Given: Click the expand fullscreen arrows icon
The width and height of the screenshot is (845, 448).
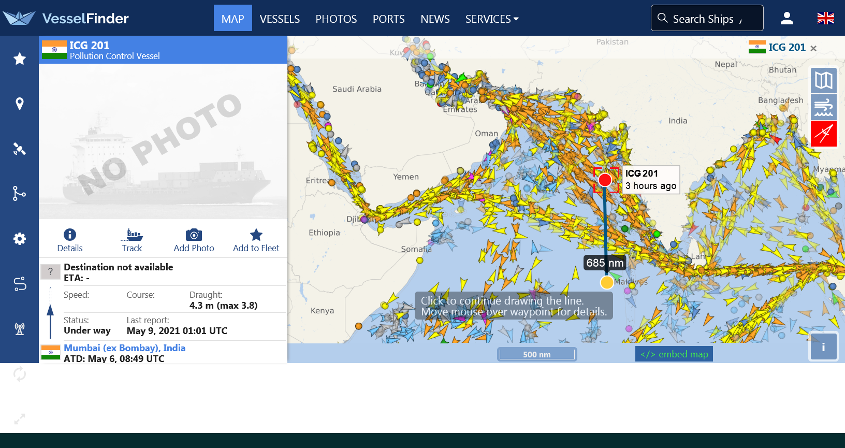Looking at the screenshot, I should [20, 418].
